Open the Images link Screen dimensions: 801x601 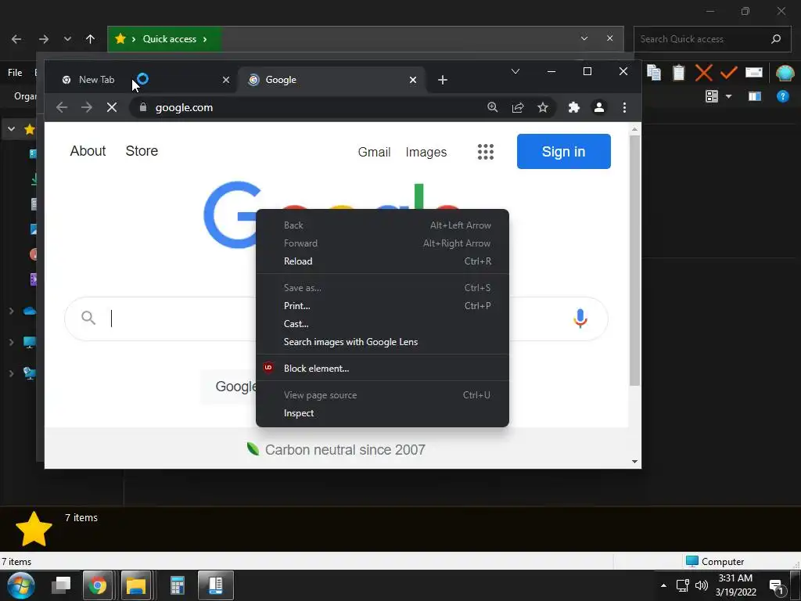(x=426, y=152)
